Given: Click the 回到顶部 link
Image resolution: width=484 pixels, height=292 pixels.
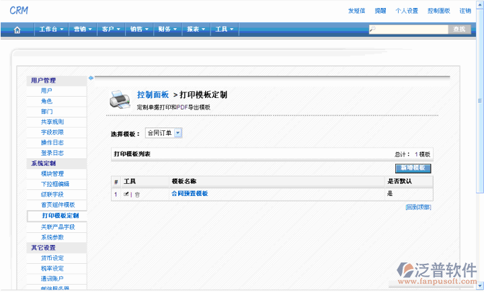Looking at the screenshot, I should (x=417, y=207).
